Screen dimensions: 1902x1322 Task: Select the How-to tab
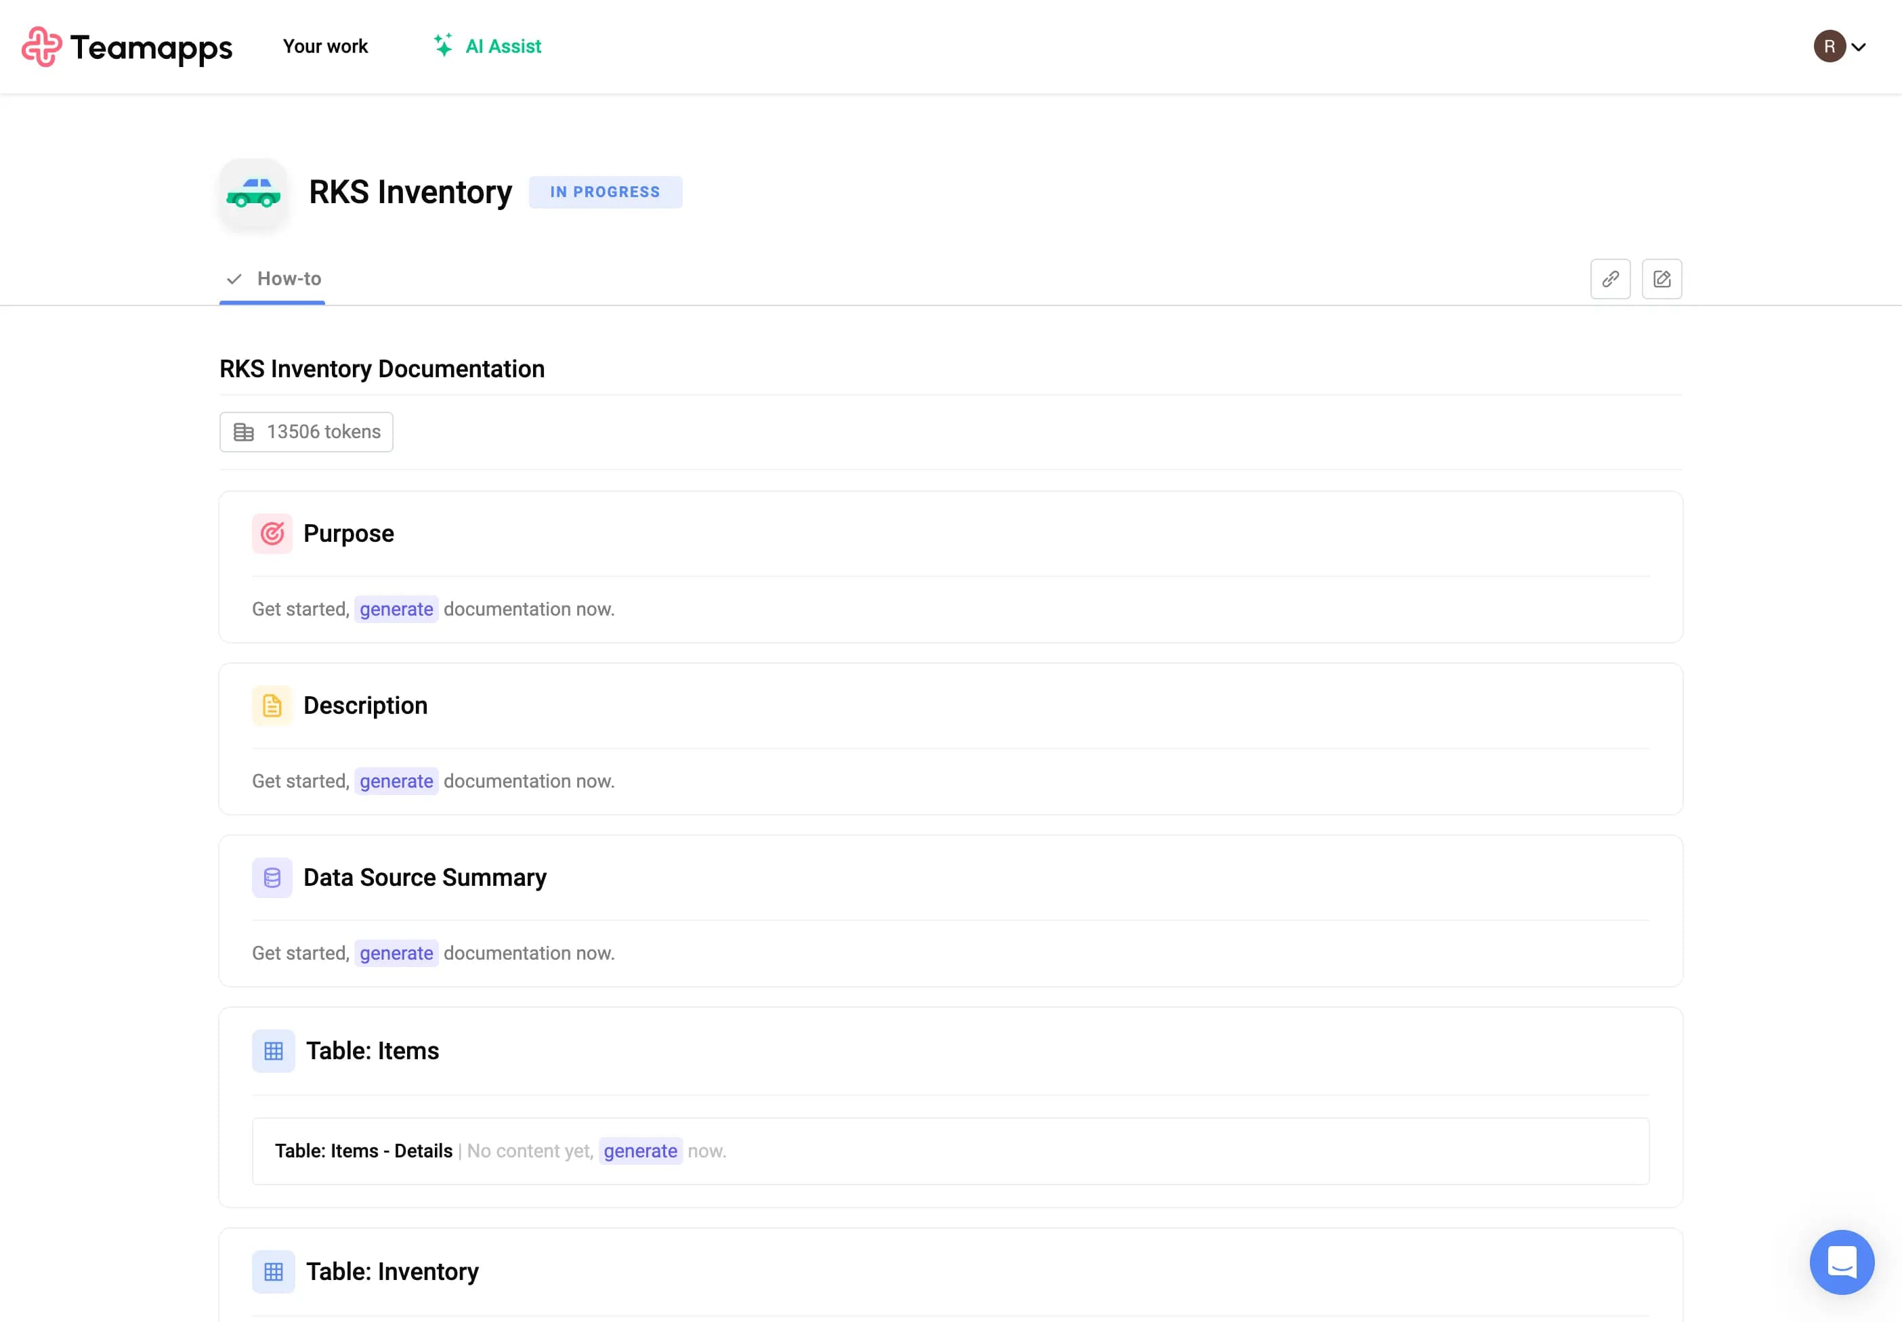click(289, 279)
